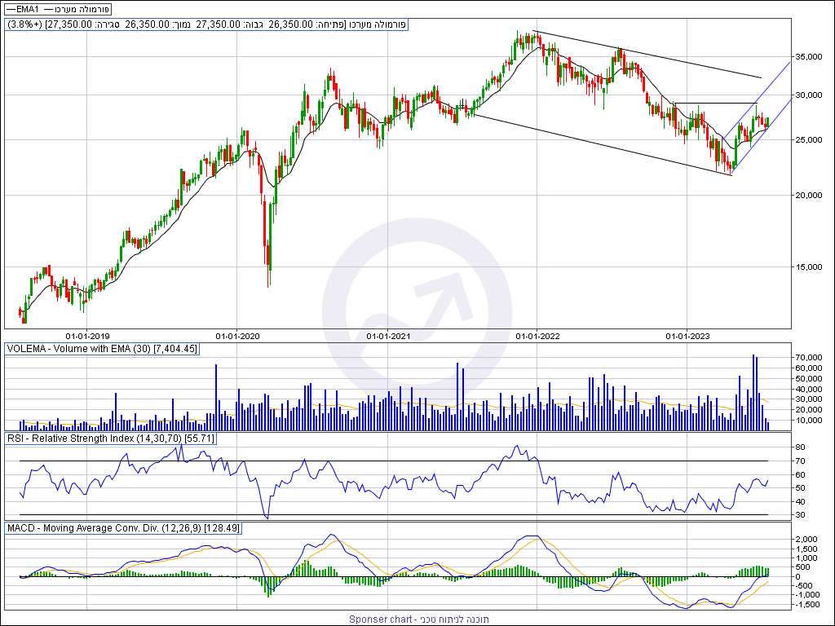Image resolution: width=835 pixels, height=626 pixels.
Task: Click the 40,000 volume axis label
Action: [x=808, y=389]
